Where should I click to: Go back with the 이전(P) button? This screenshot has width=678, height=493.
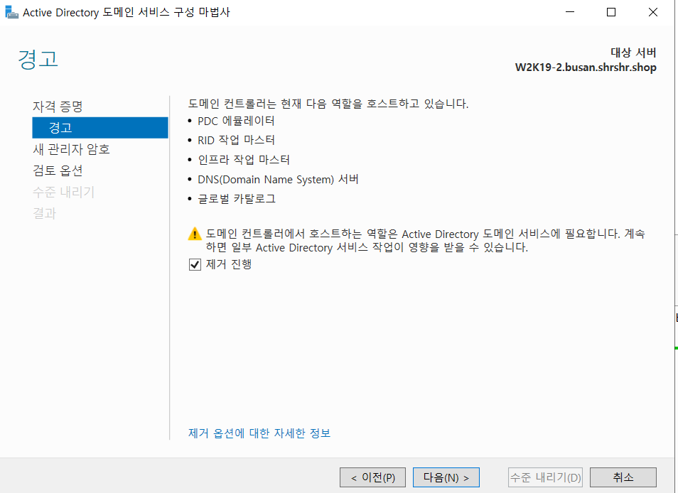click(x=372, y=477)
